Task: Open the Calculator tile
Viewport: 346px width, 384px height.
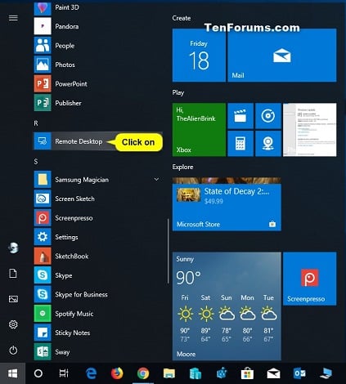Action: (x=240, y=143)
